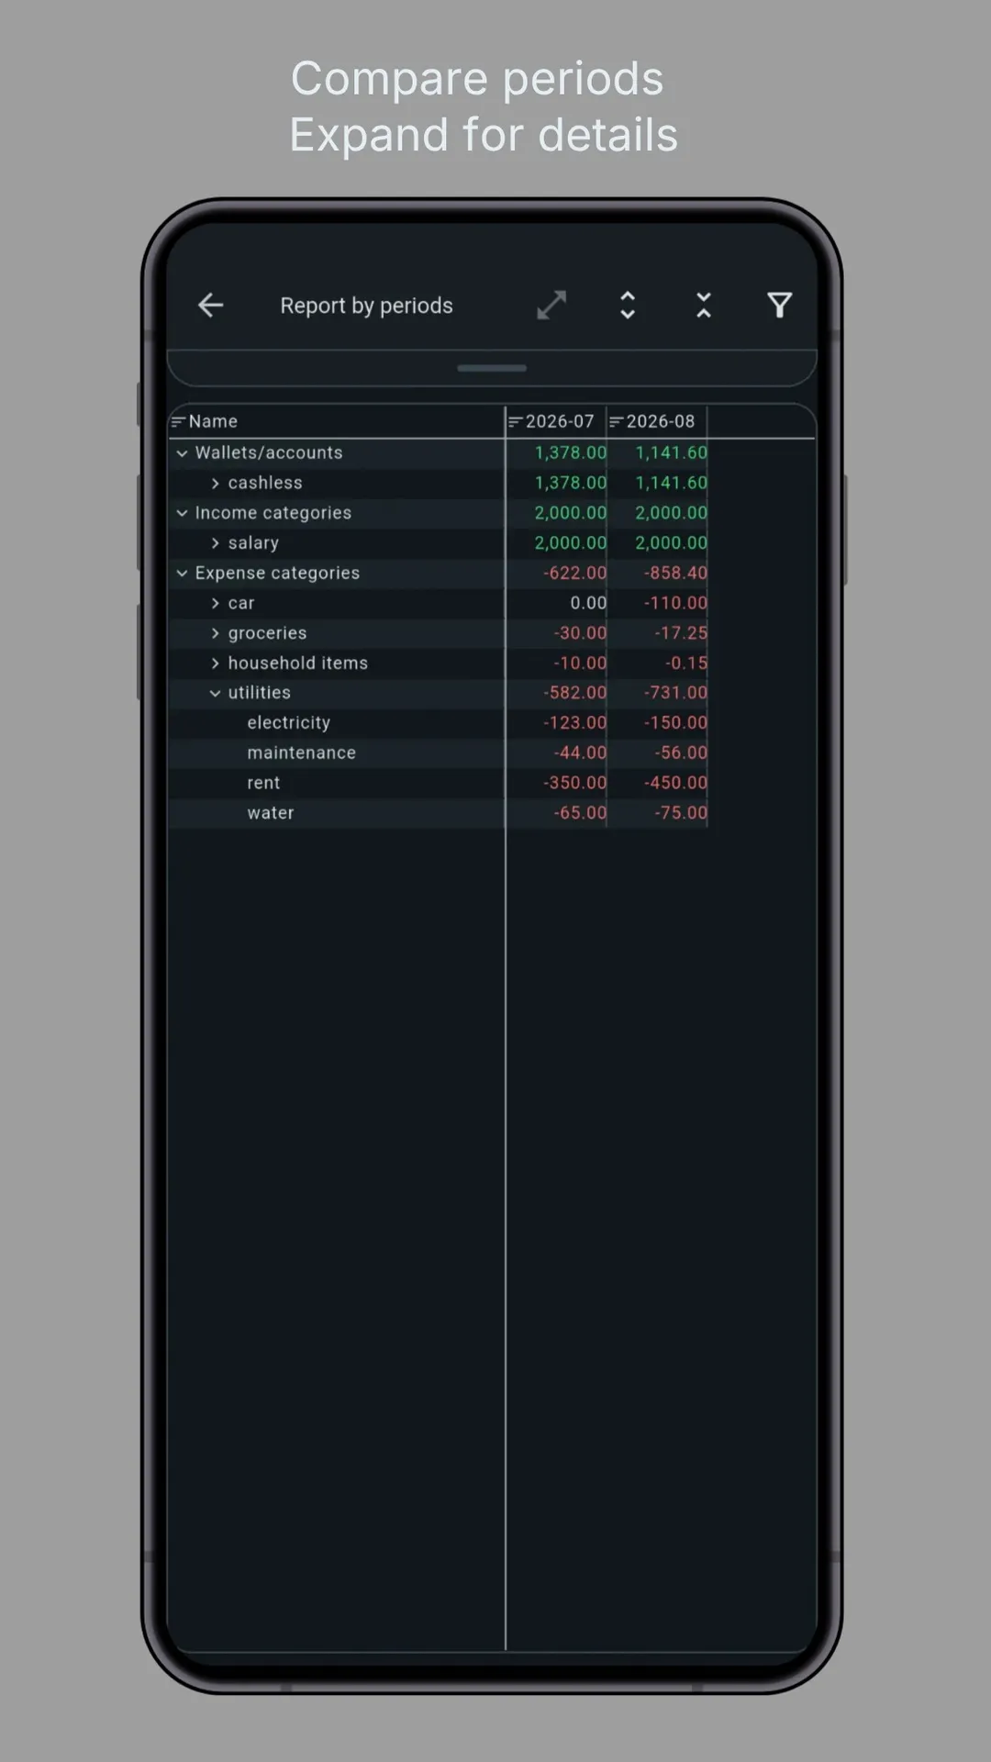Expand the household items chevron

tap(215, 664)
